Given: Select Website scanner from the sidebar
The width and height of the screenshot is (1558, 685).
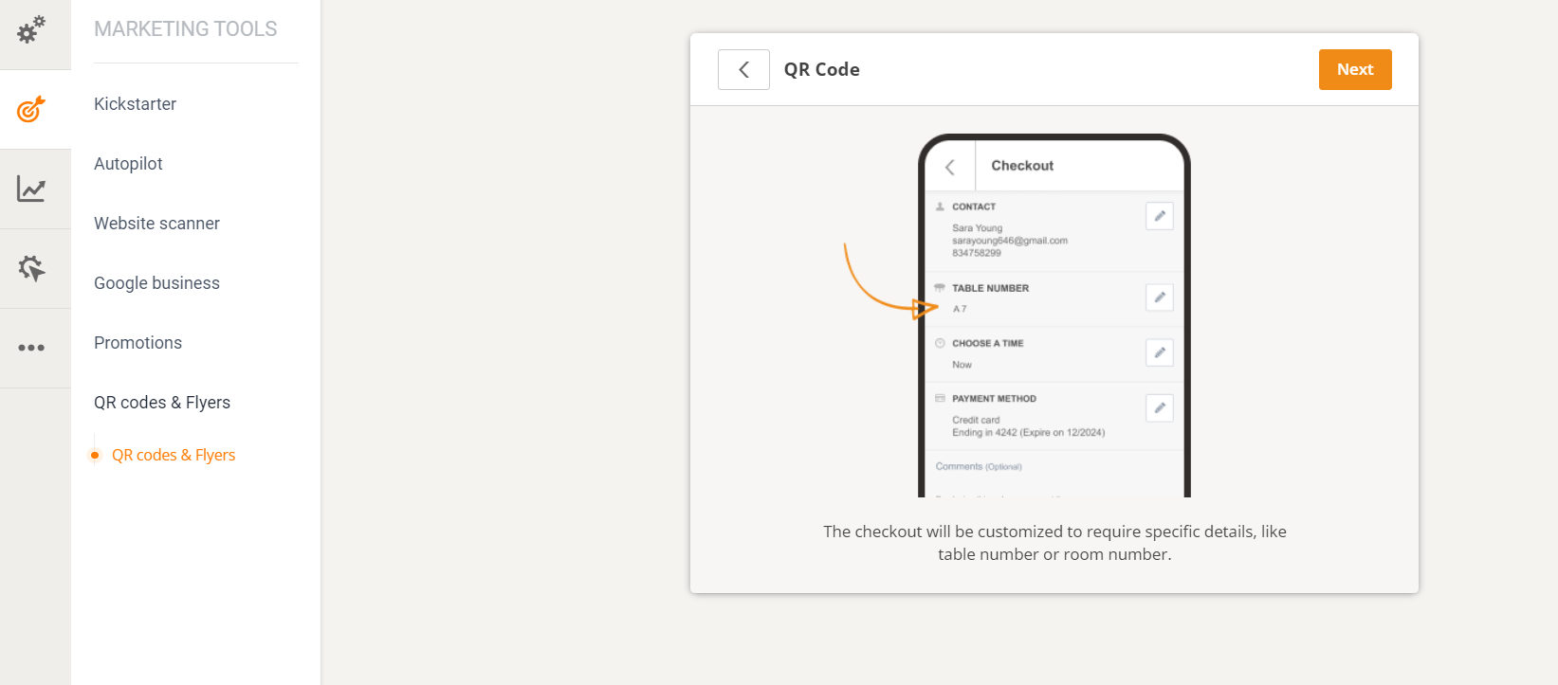Looking at the screenshot, I should (156, 223).
